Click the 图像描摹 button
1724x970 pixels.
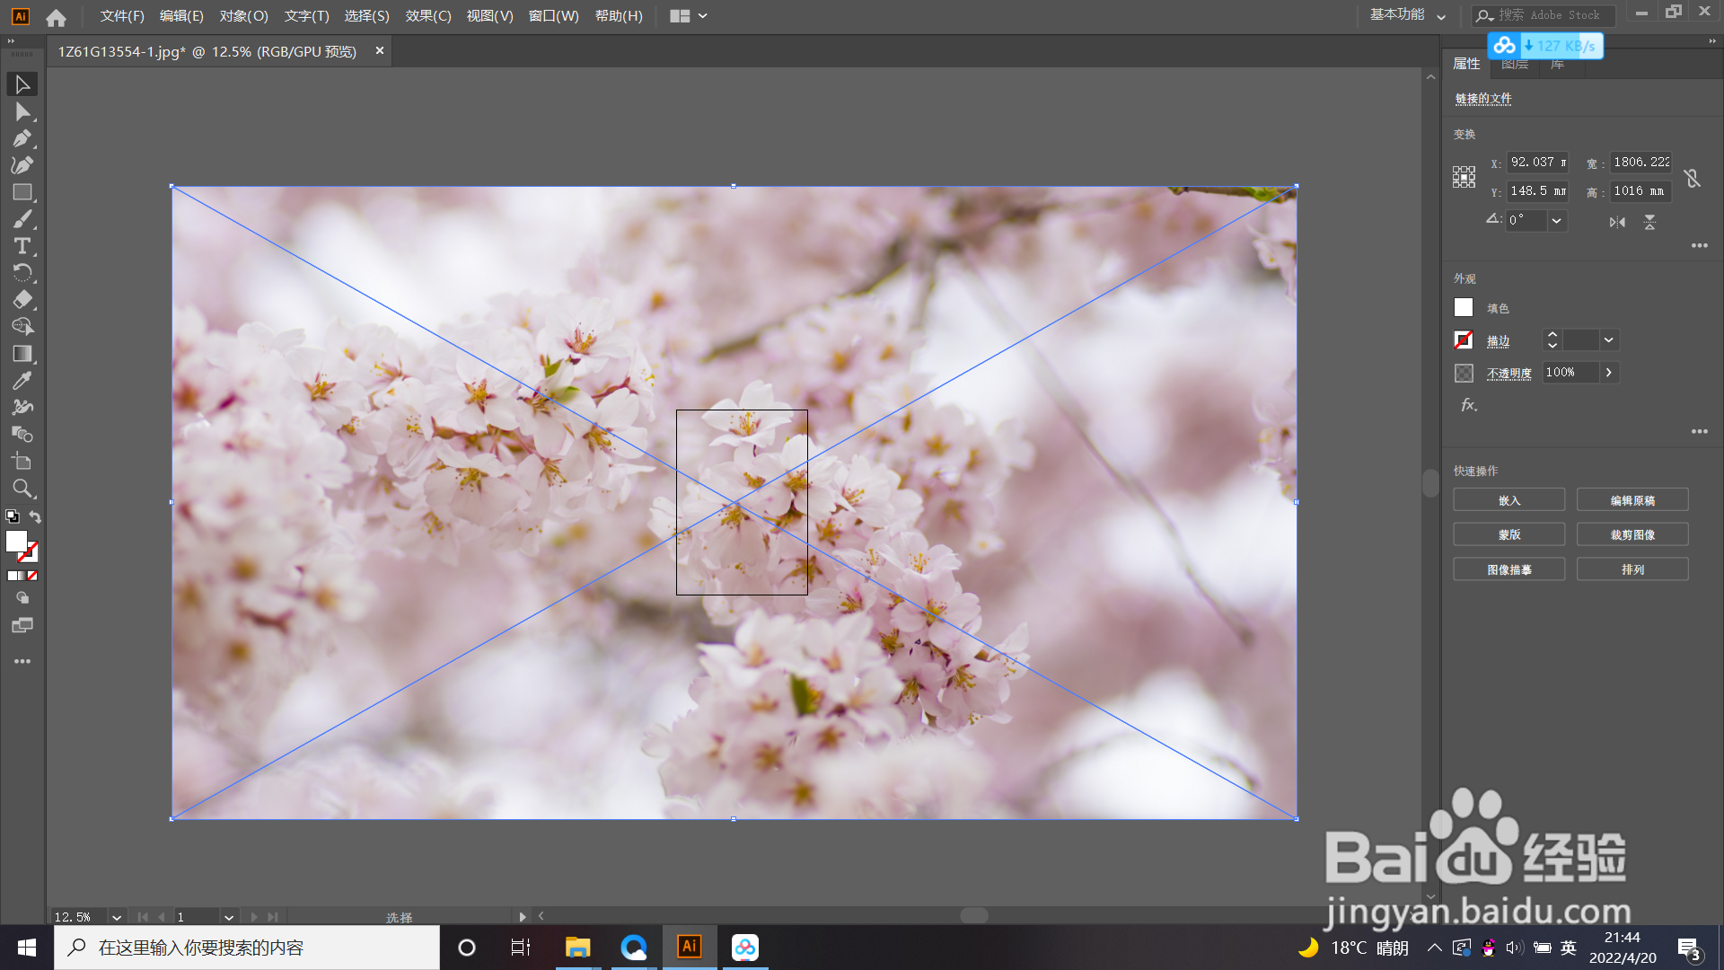(x=1508, y=569)
